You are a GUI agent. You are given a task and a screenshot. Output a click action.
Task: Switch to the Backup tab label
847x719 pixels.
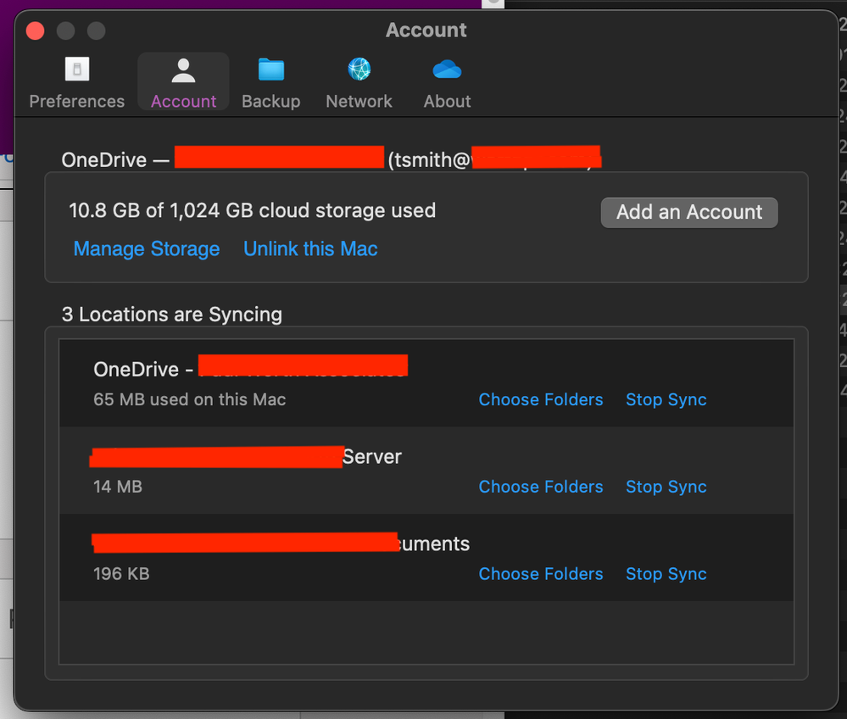[271, 101]
